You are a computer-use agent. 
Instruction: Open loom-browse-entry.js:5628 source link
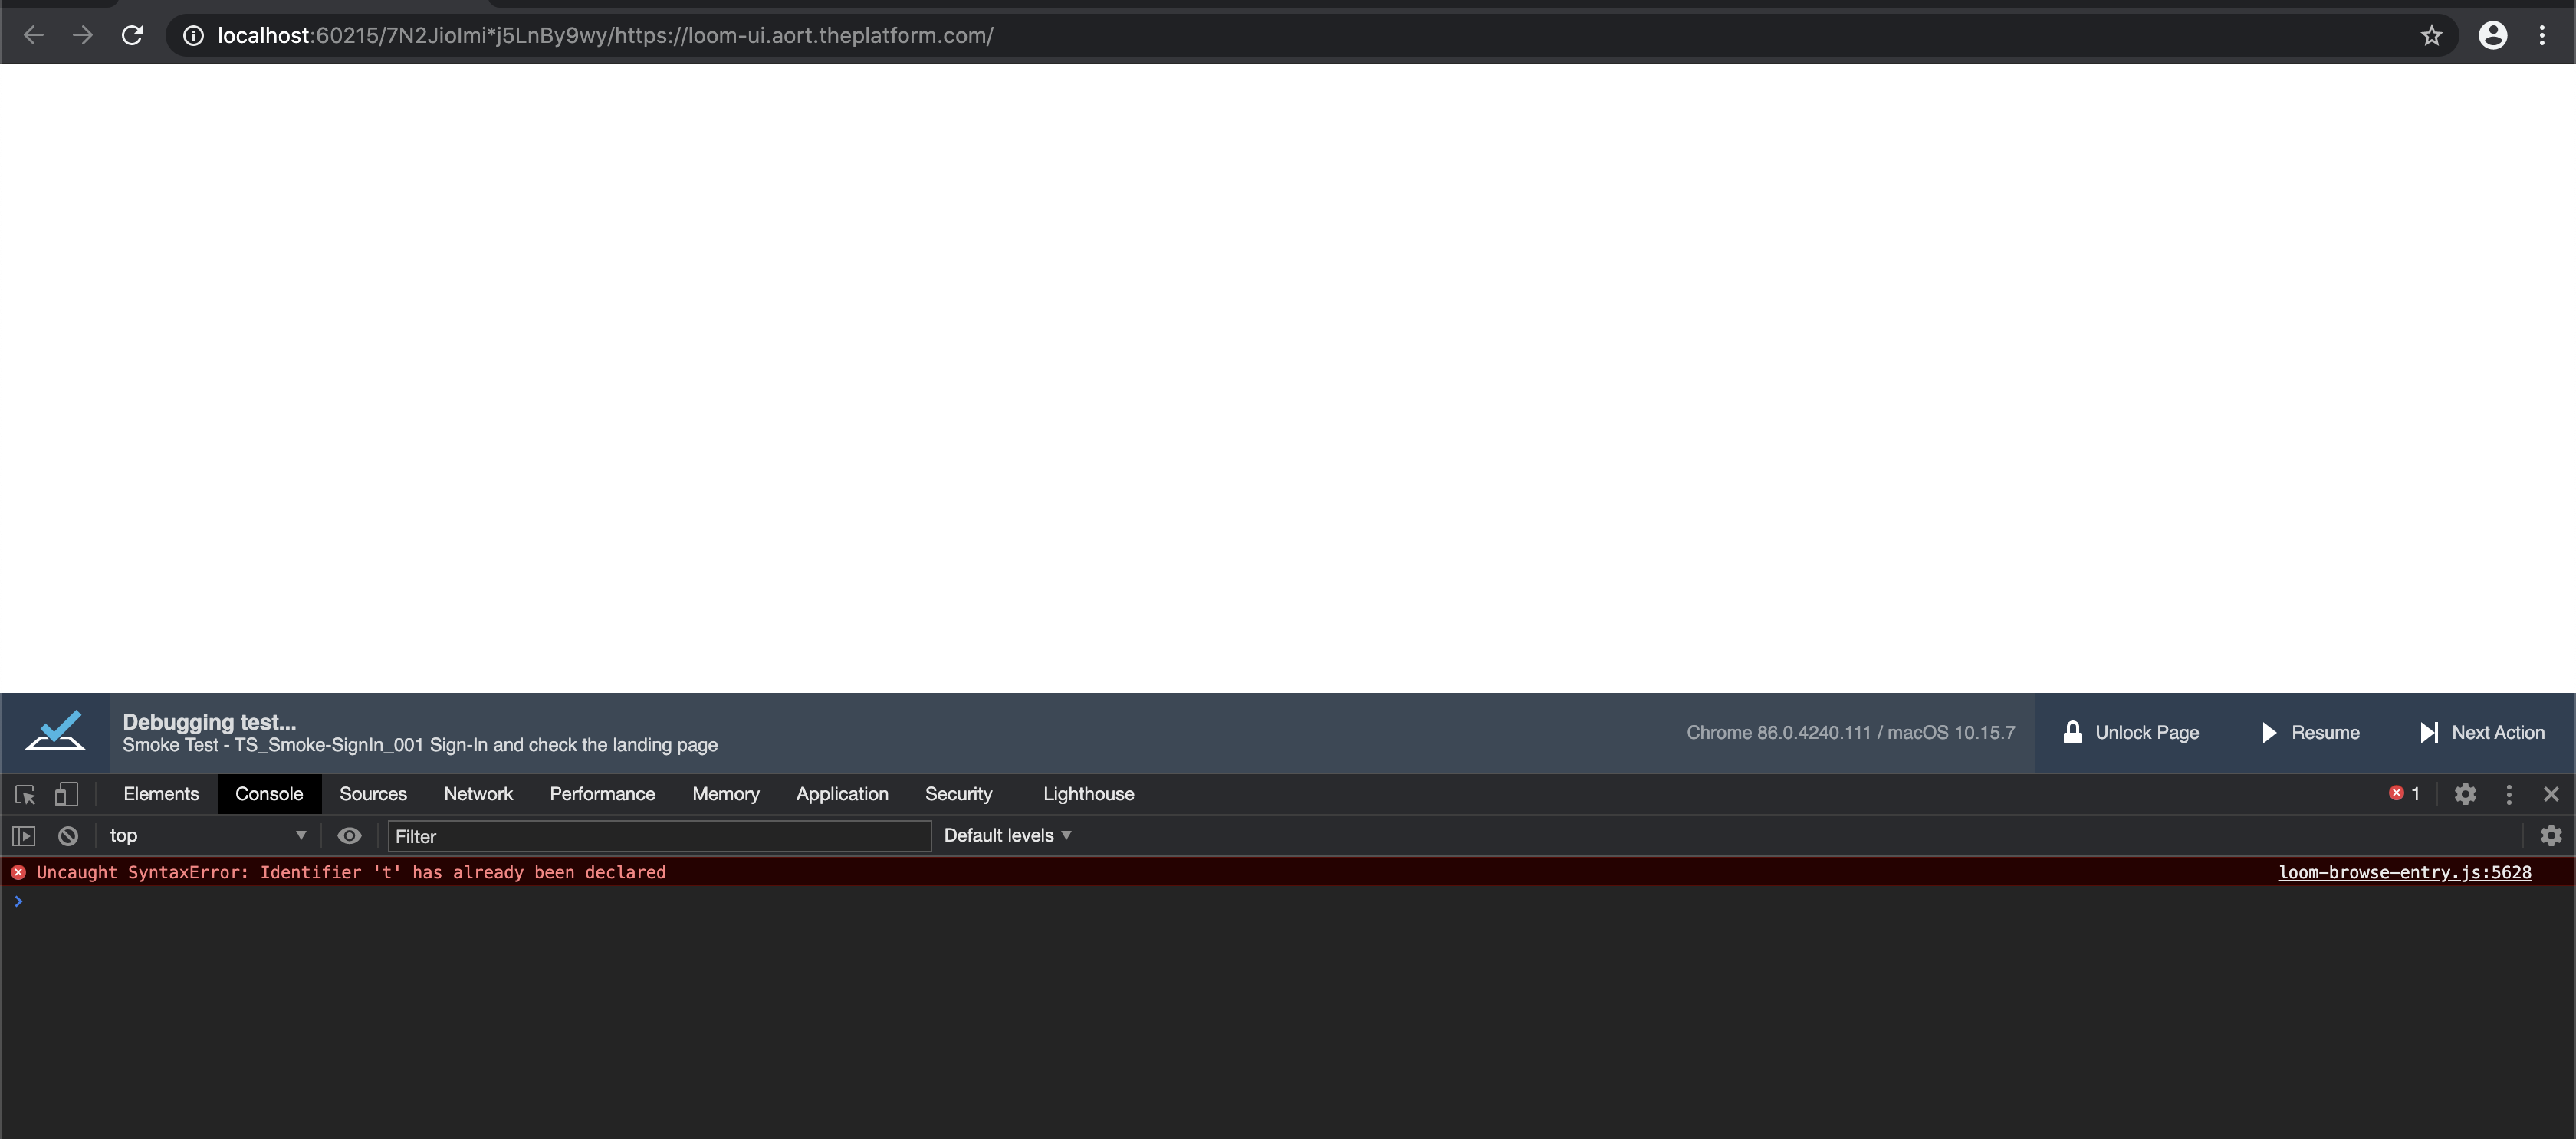(2404, 872)
